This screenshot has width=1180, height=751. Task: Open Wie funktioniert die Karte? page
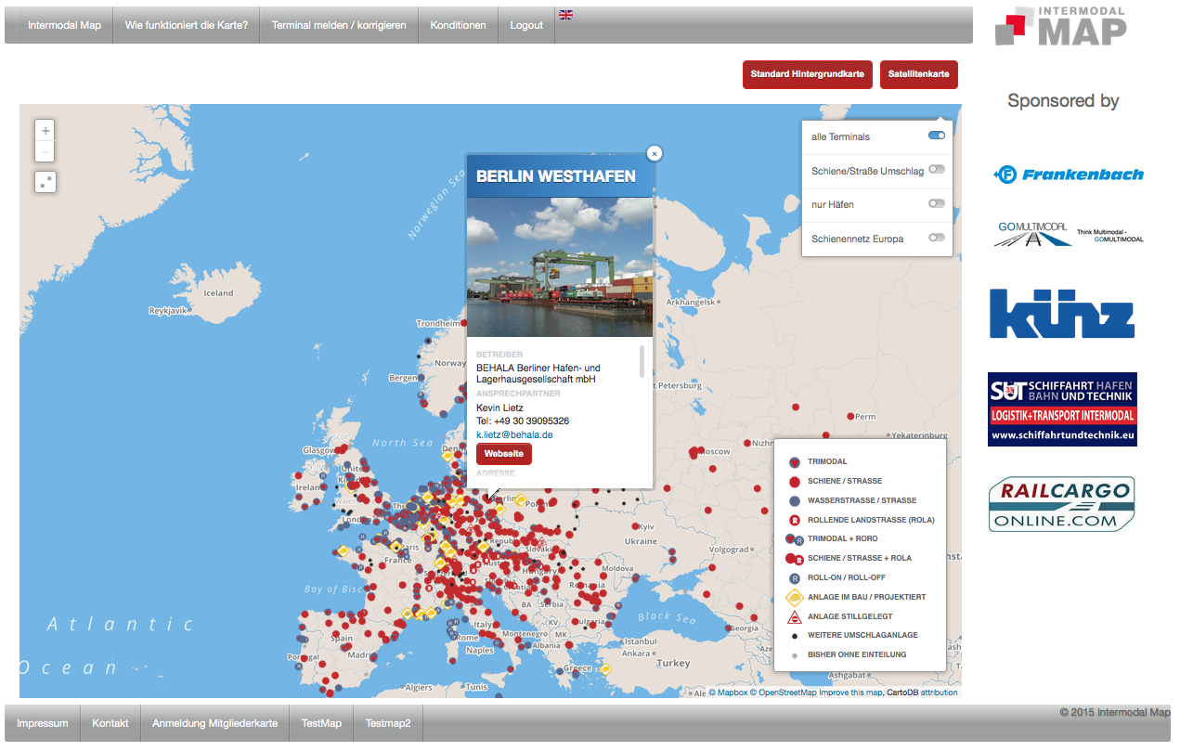187,25
